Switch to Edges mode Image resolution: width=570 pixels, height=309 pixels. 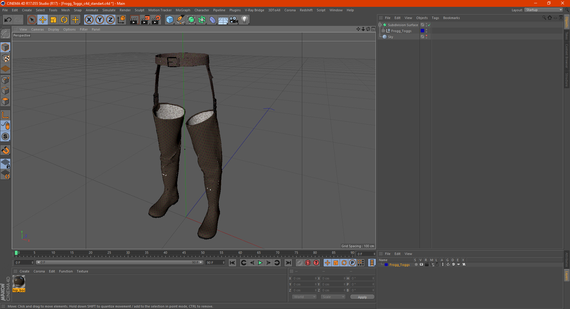pyautogui.click(x=5, y=91)
